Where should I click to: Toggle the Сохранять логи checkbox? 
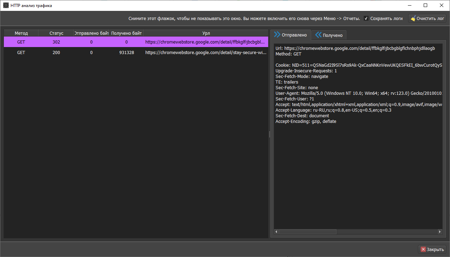tap(366, 19)
